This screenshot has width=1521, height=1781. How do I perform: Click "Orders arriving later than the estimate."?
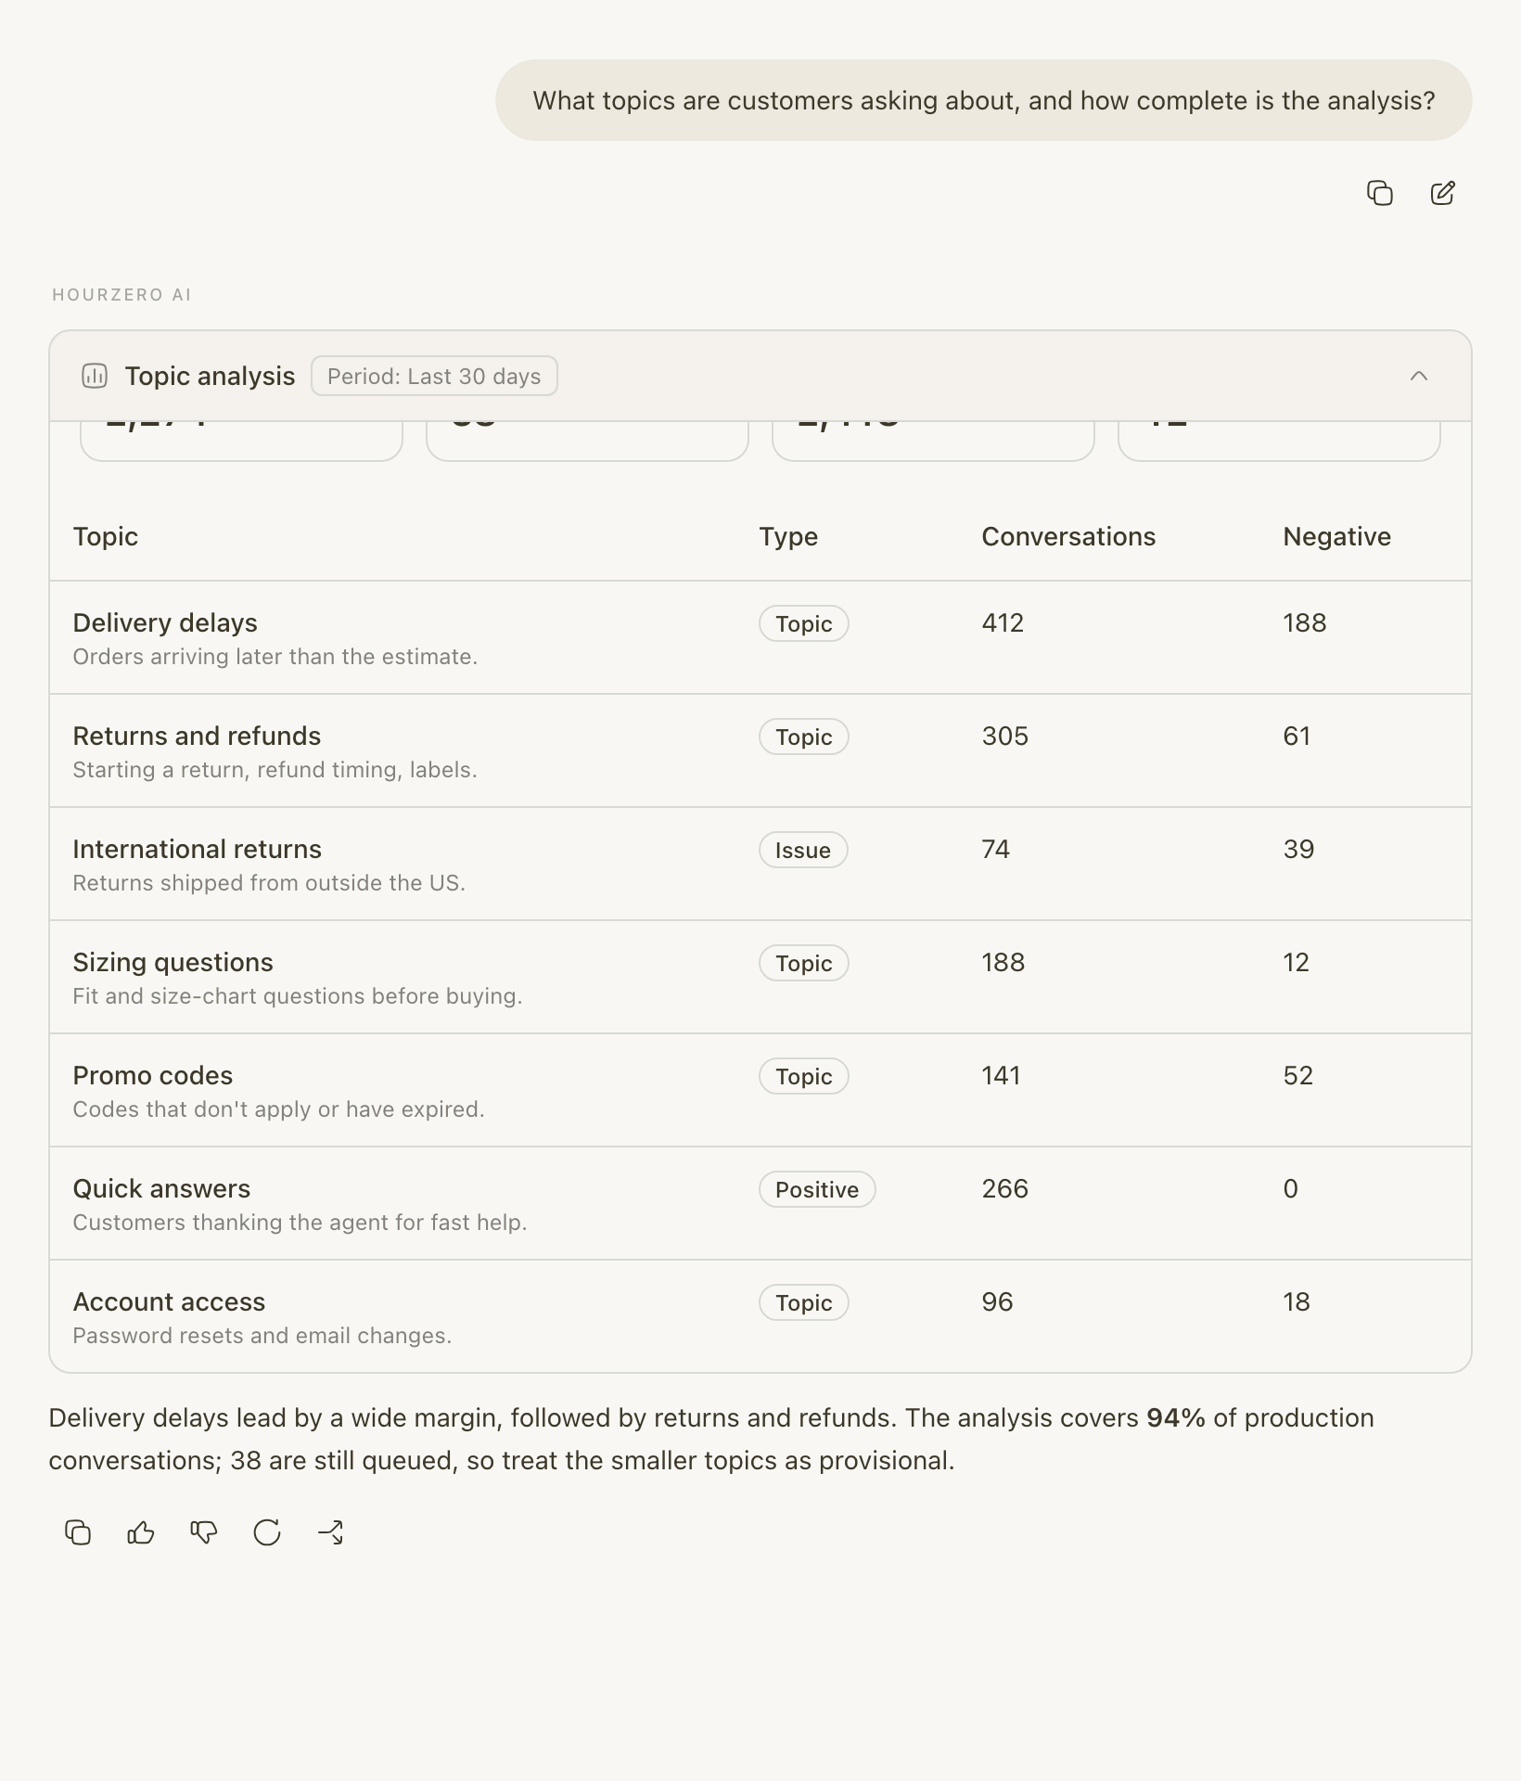275,657
